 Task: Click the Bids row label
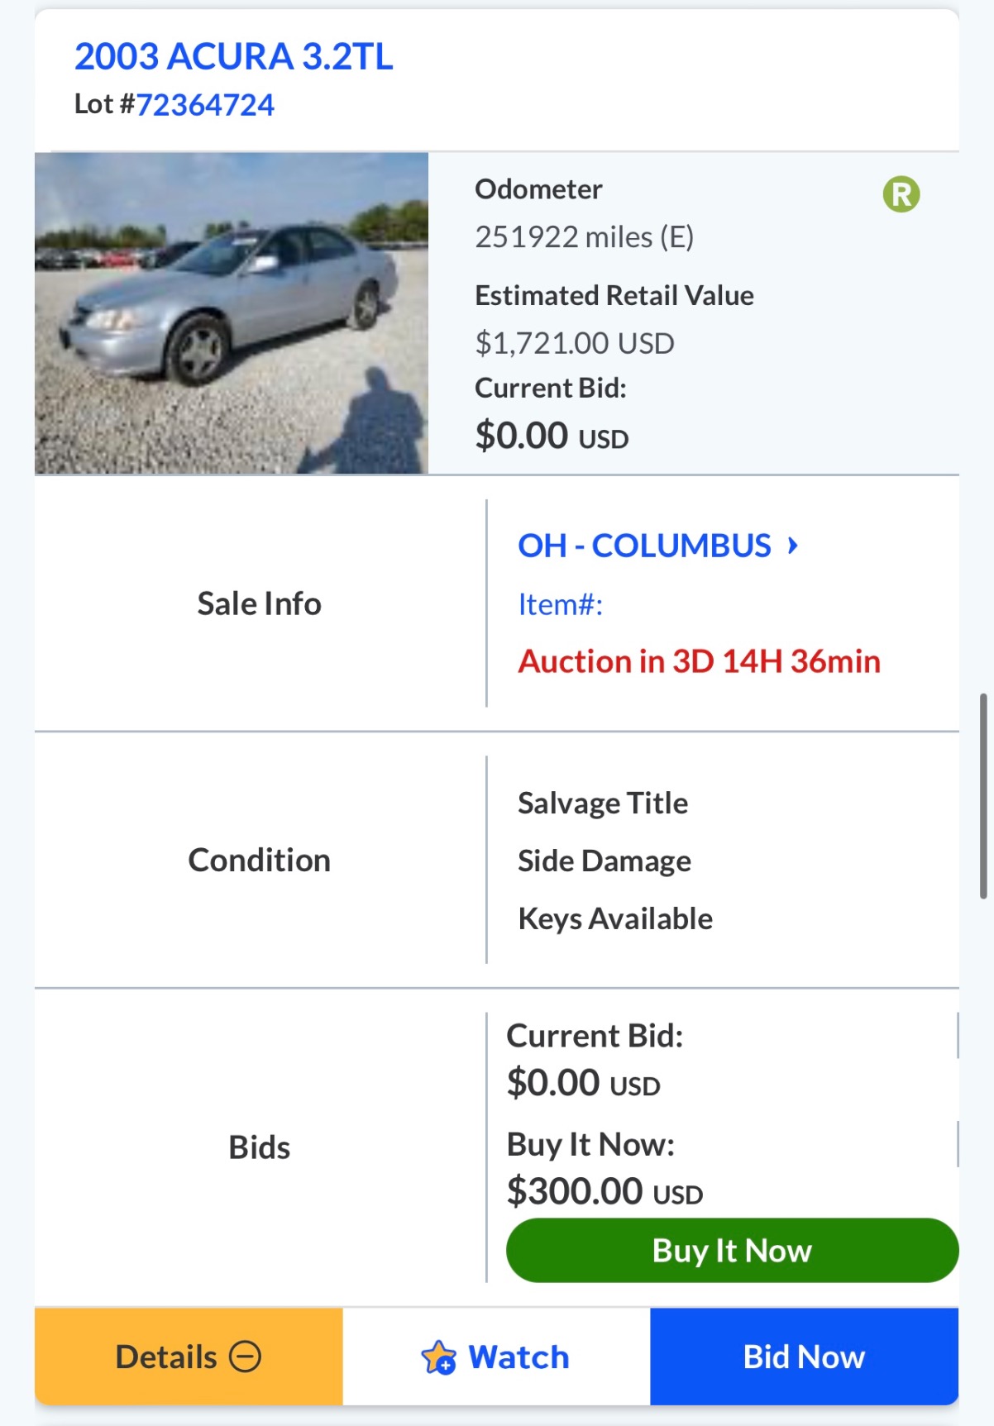click(259, 1147)
